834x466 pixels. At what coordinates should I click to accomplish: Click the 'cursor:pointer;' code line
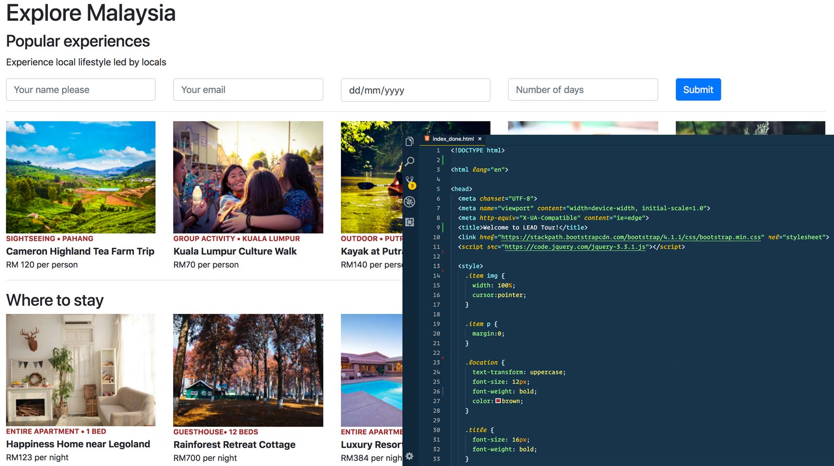[499, 295]
